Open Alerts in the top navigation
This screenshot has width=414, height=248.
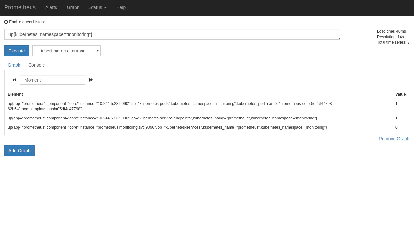51,7
